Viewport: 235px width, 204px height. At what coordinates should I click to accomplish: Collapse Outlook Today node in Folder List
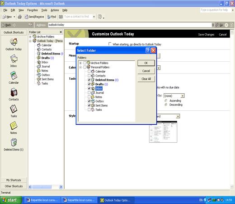point(30,41)
